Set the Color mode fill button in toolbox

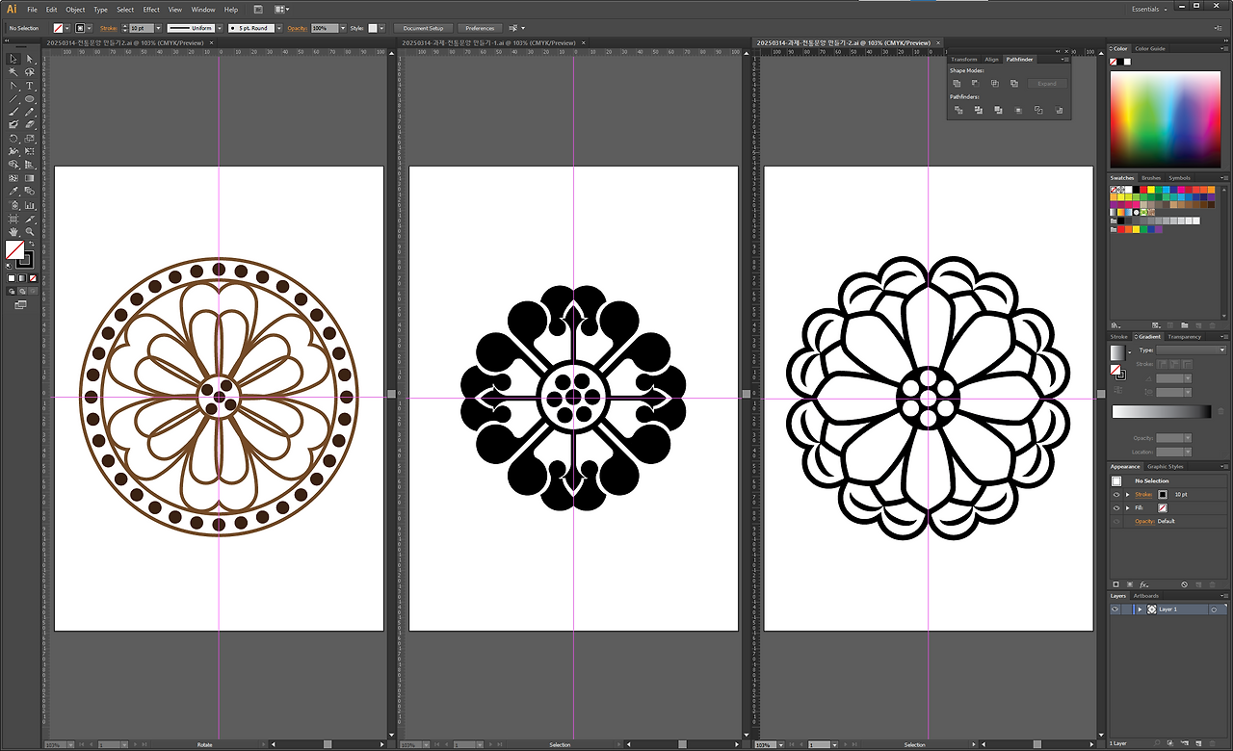(x=12, y=278)
